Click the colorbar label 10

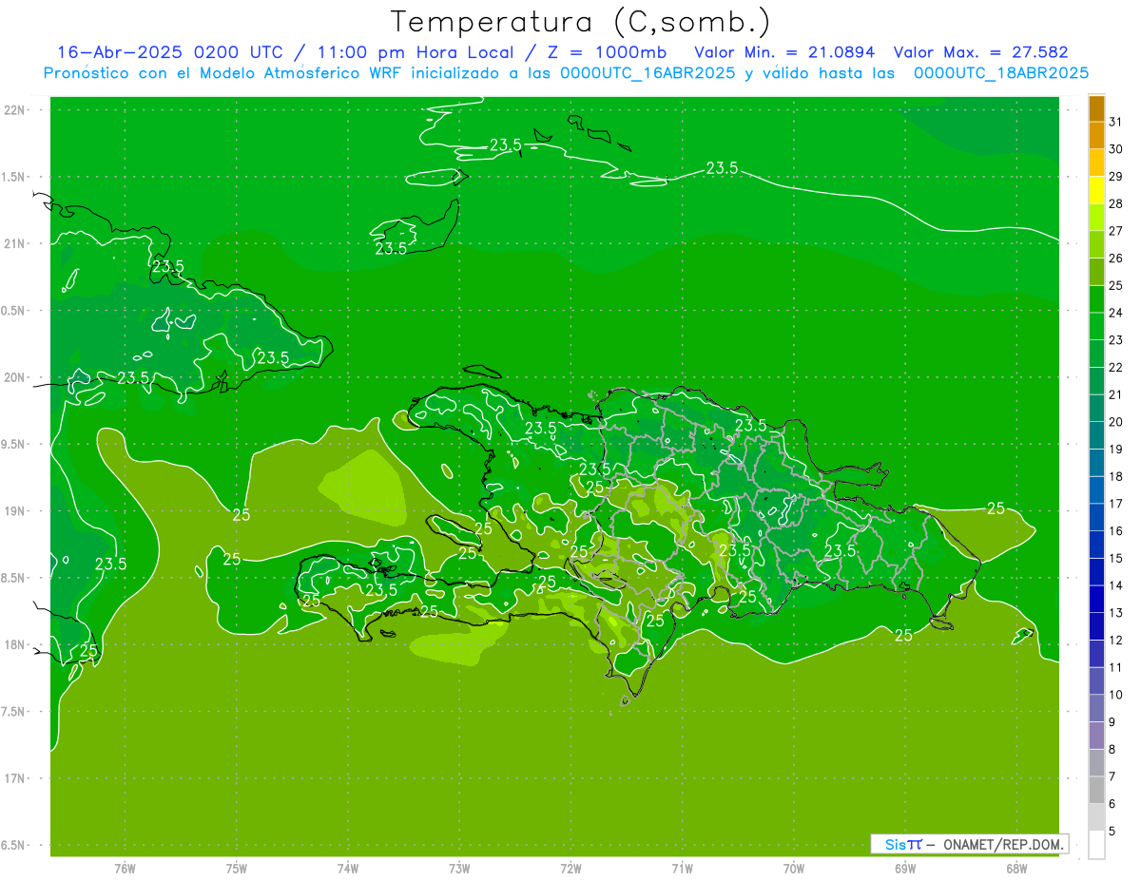pyautogui.click(x=1115, y=695)
